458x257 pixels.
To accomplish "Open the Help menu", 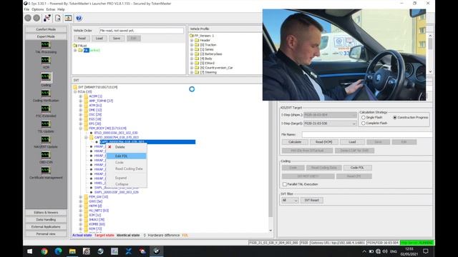I will coord(61,9).
